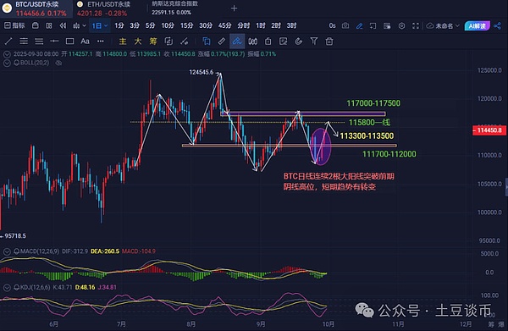Viewport: 508px width, 331px height.
Task: Toggle BOLL indicator visibility eye icon
Action: [x=58, y=63]
